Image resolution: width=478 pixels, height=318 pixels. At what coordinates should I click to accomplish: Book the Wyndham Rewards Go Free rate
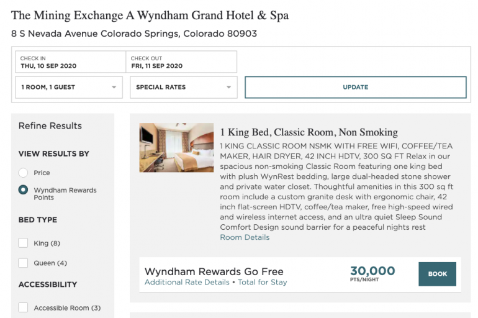[437, 274]
